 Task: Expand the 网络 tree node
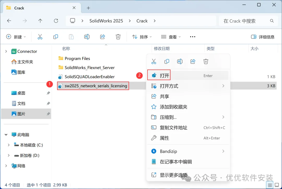6,166
